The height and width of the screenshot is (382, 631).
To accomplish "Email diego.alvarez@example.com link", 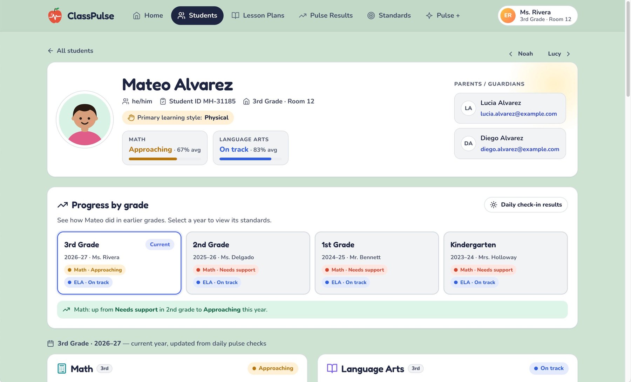I will tap(520, 149).
